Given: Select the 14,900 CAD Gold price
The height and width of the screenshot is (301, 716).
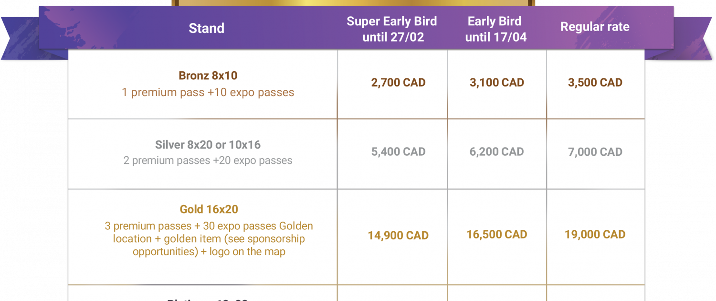Looking at the screenshot, I should (x=398, y=236).
